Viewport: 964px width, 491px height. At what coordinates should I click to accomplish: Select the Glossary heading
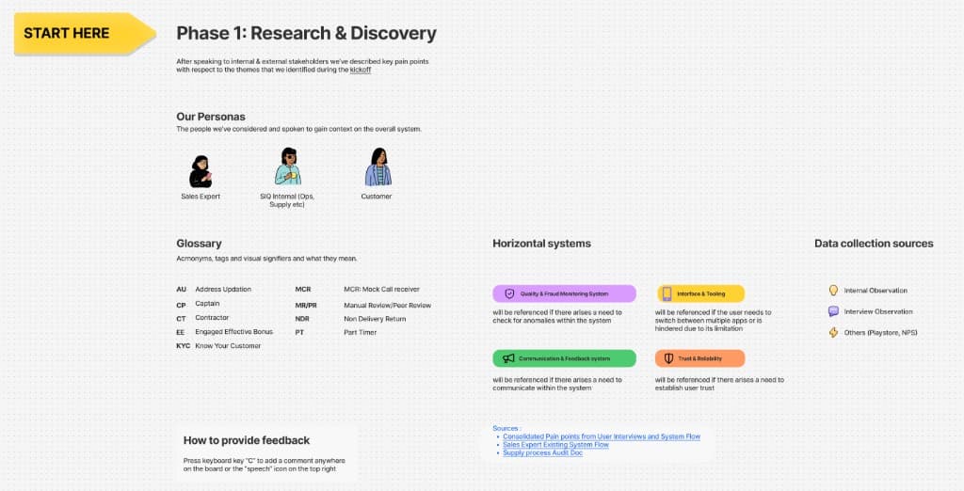tap(200, 244)
